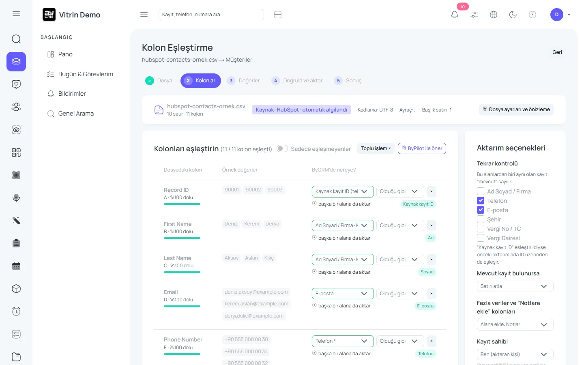Click the Geri button
584x365 pixels.
[557, 52]
